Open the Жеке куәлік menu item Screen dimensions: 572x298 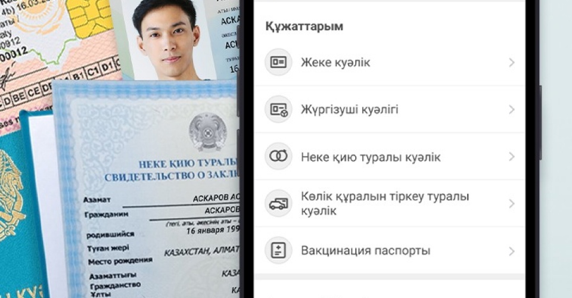(x=390, y=63)
